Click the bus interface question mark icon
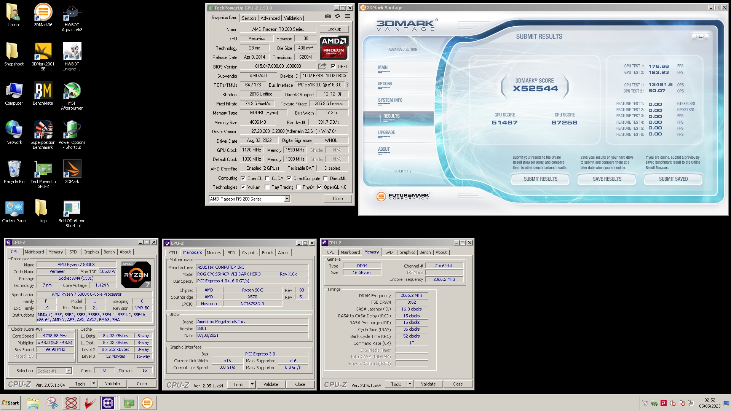731x411 pixels. click(347, 85)
